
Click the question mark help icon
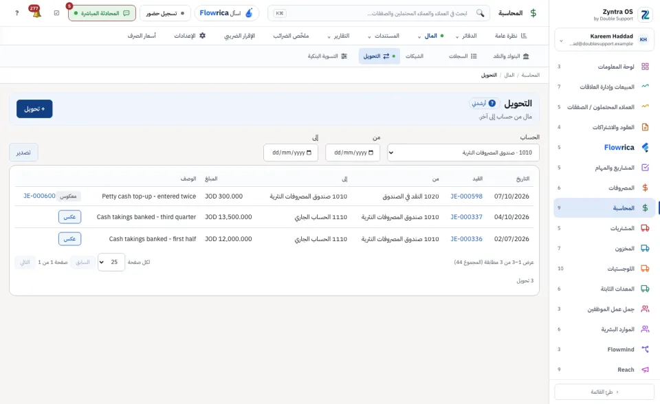pyautogui.click(x=16, y=13)
